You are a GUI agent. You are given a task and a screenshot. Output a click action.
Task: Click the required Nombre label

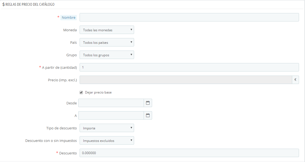click(68, 17)
